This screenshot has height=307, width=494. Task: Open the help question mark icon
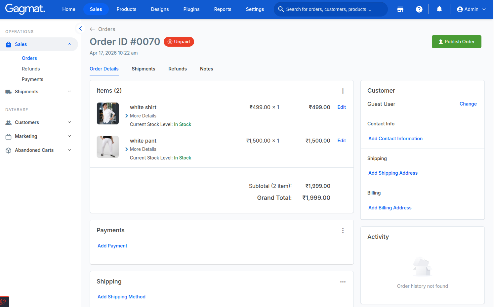coord(419,9)
